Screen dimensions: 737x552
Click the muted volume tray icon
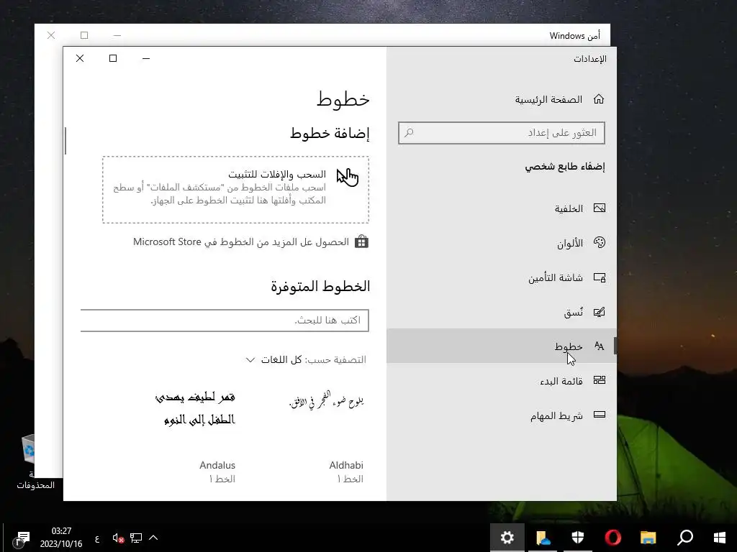click(118, 538)
